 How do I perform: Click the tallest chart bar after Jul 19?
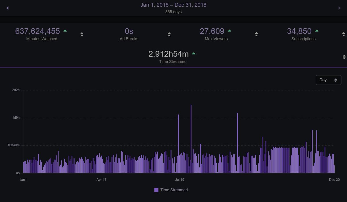tap(191, 139)
